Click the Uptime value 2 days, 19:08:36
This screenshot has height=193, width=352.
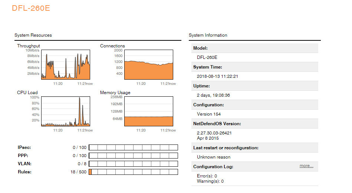(213, 95)
